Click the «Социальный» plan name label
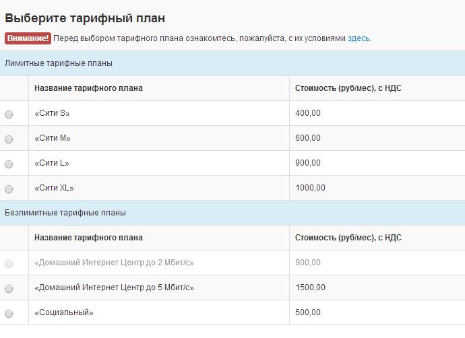The image size is (465, 338). click(63, 313)
